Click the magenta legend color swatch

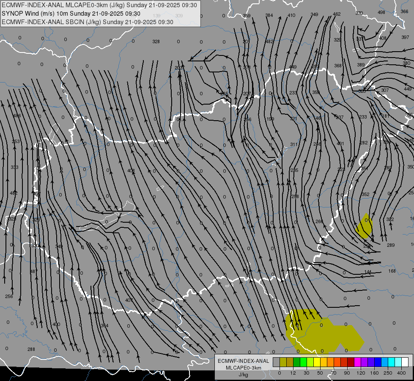[357, 362]
